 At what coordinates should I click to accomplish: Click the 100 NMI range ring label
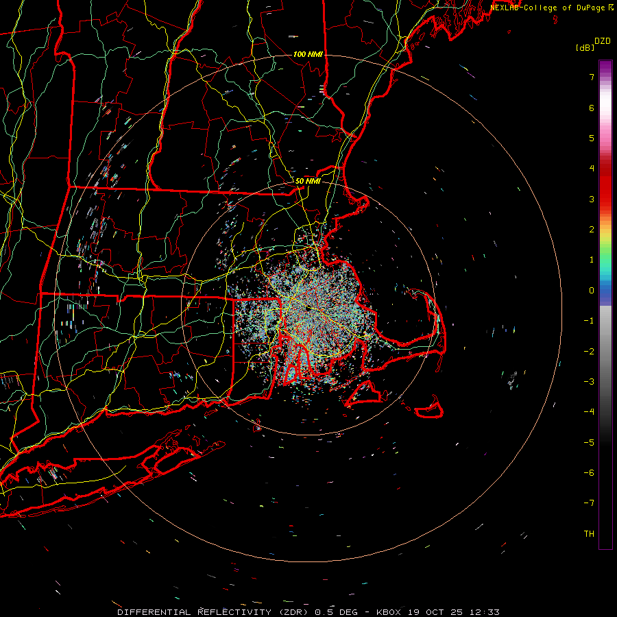click(x=308, y=54)
